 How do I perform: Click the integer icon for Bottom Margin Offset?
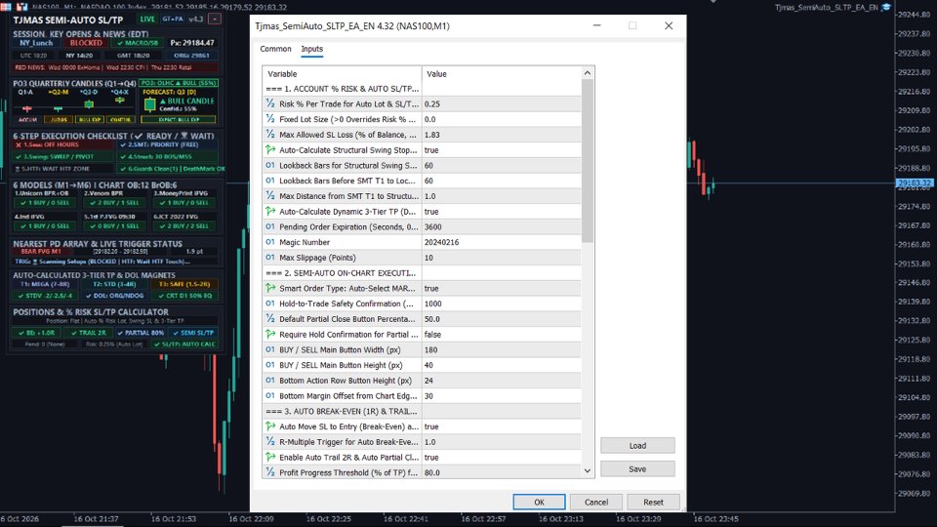(x=270, y=396)
